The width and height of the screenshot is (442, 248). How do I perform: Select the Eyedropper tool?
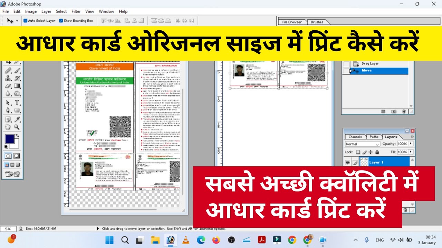17,119
